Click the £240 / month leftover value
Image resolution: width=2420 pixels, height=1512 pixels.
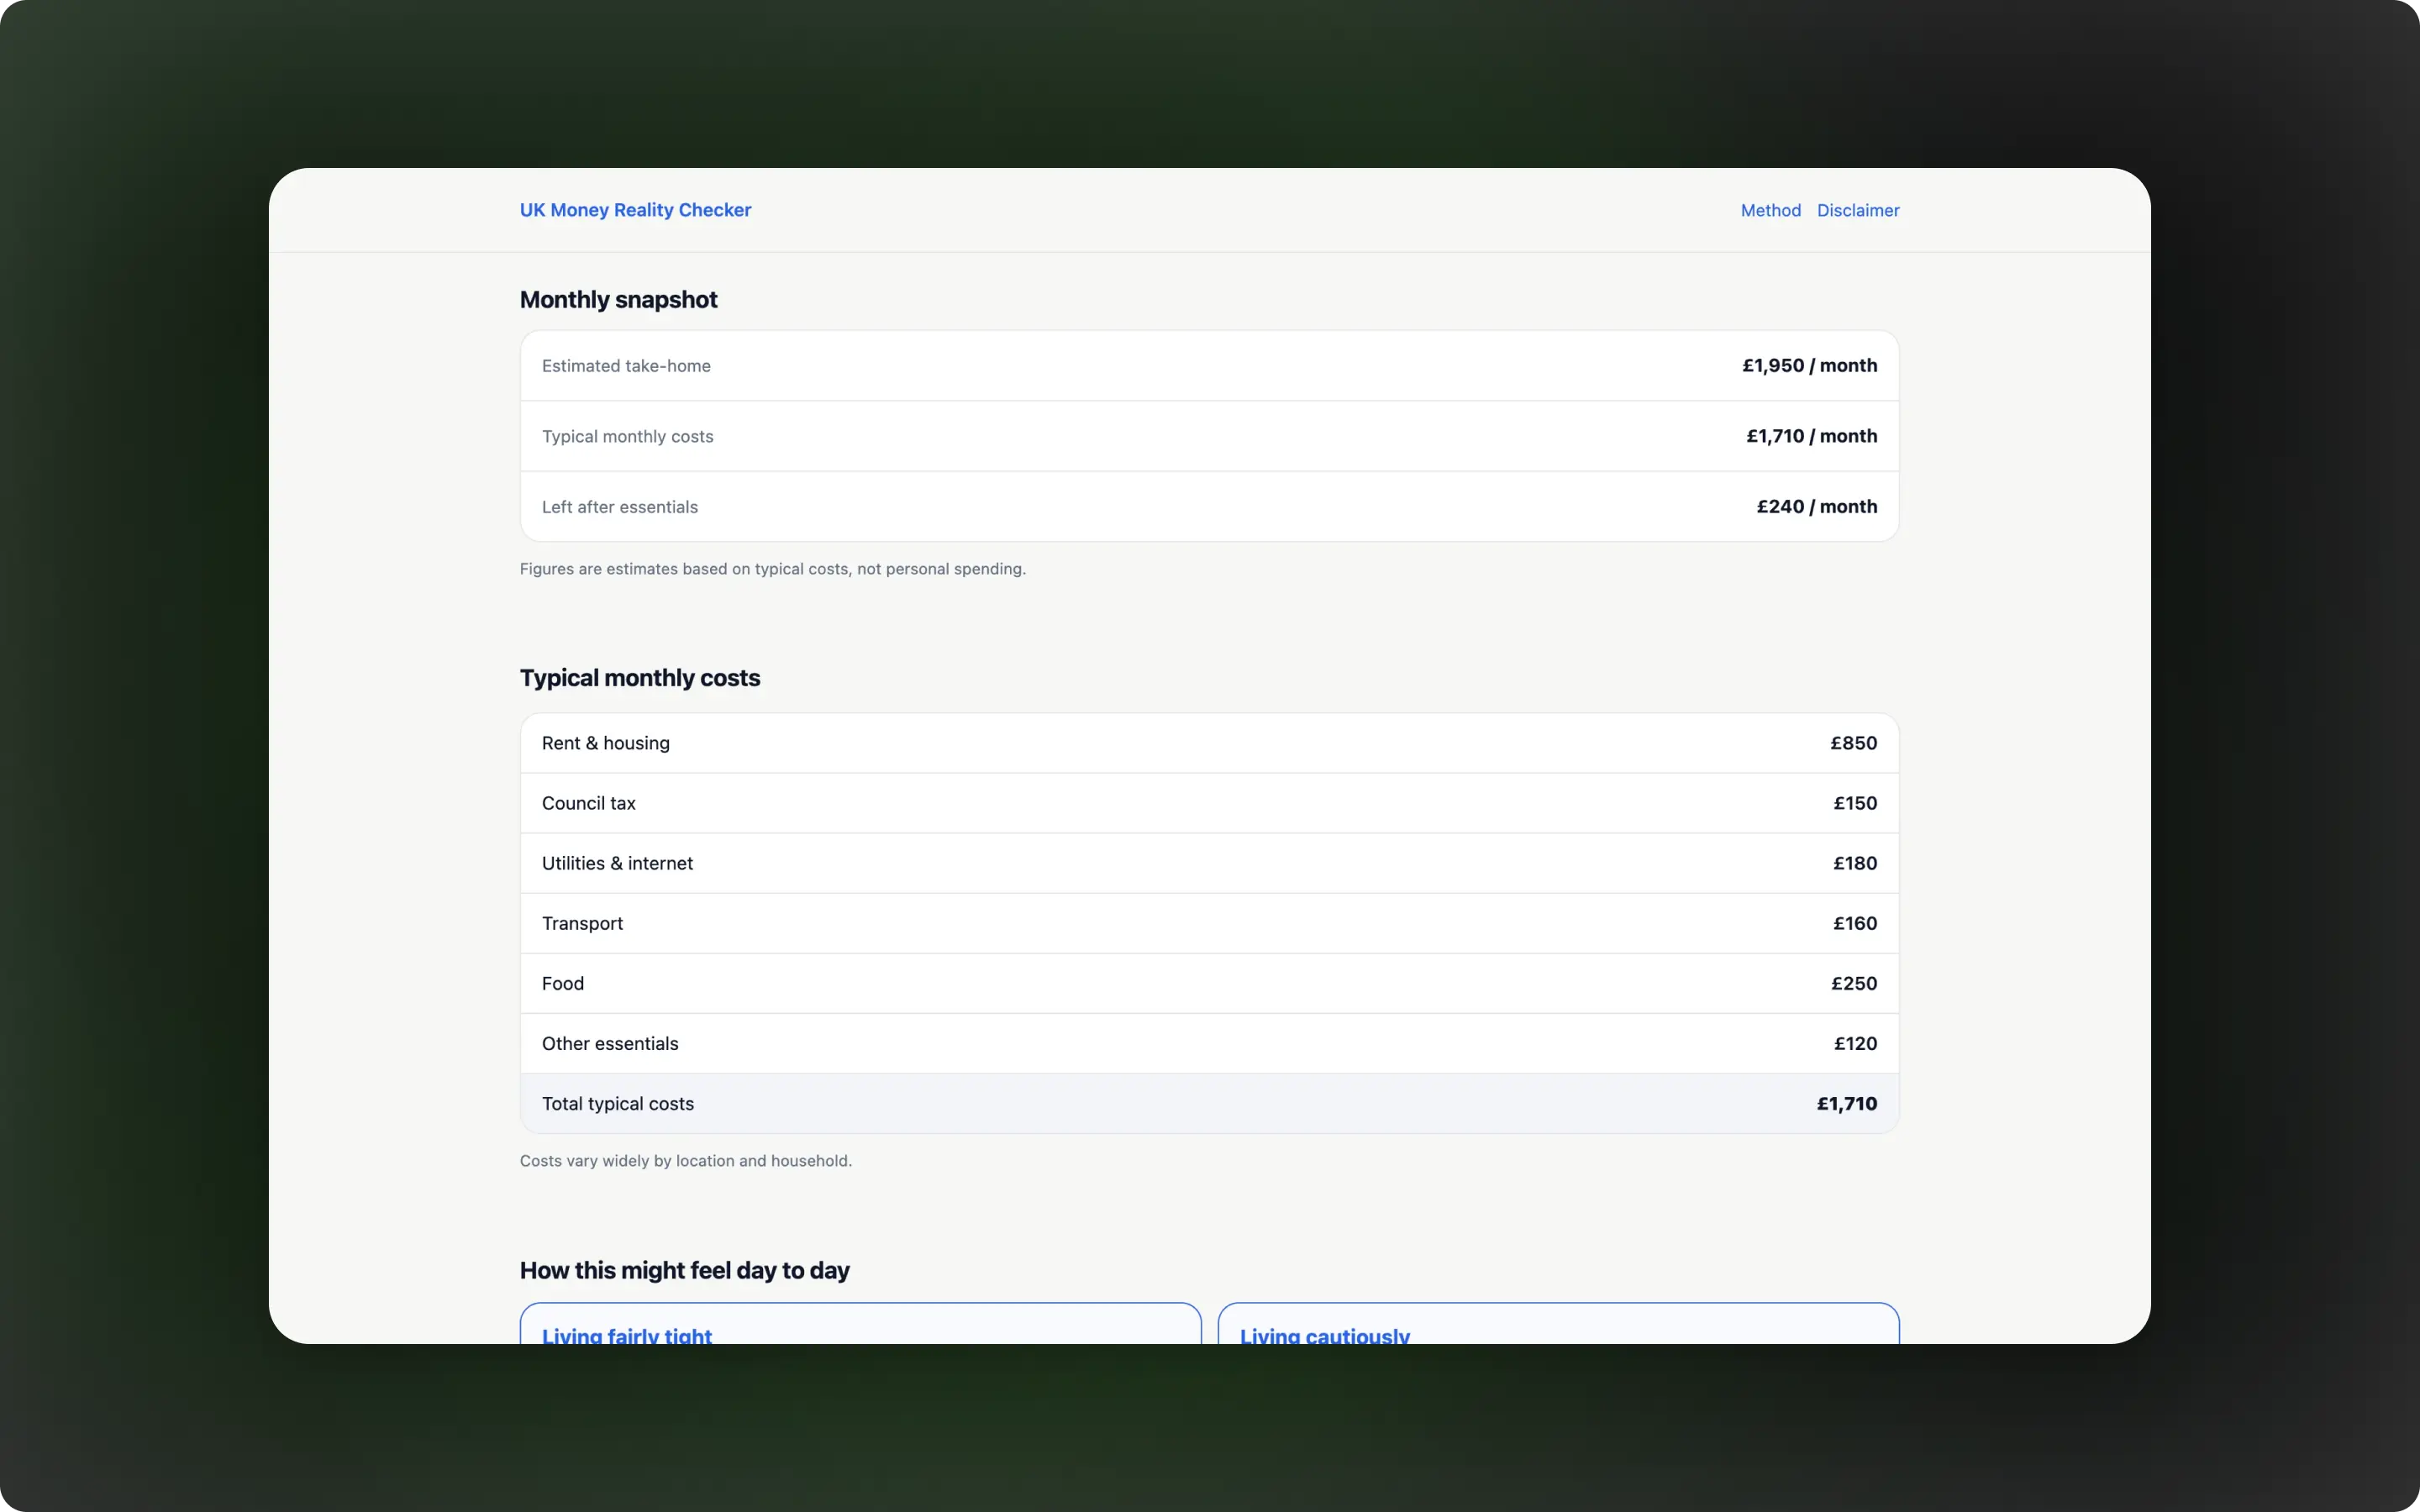point(1816,507)
